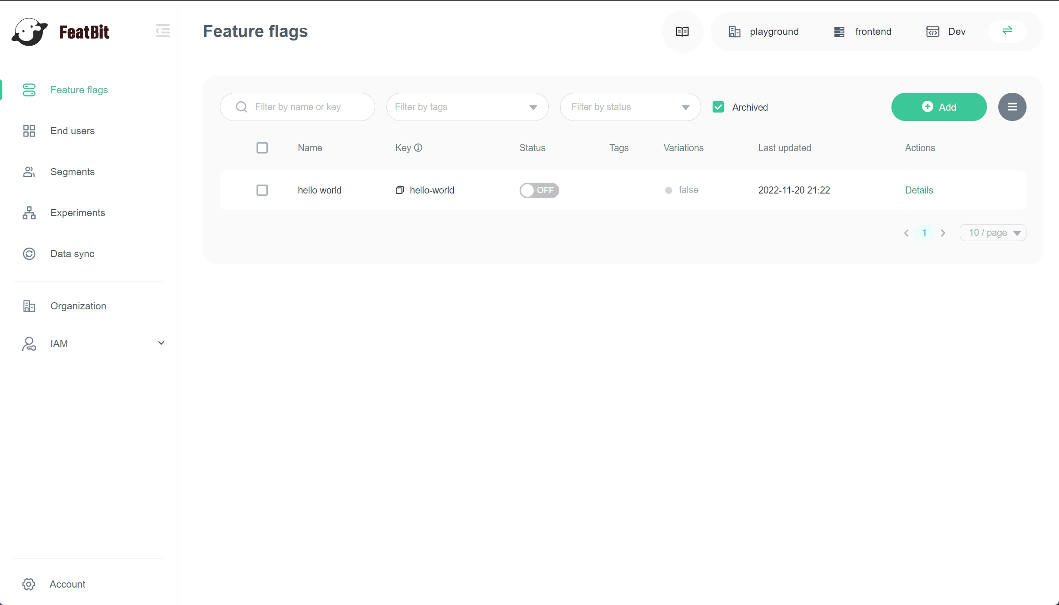The height and width of the screenshot is (605, 1059).
Task: Copy the hello-world key icon
Action: click(400, 190)
